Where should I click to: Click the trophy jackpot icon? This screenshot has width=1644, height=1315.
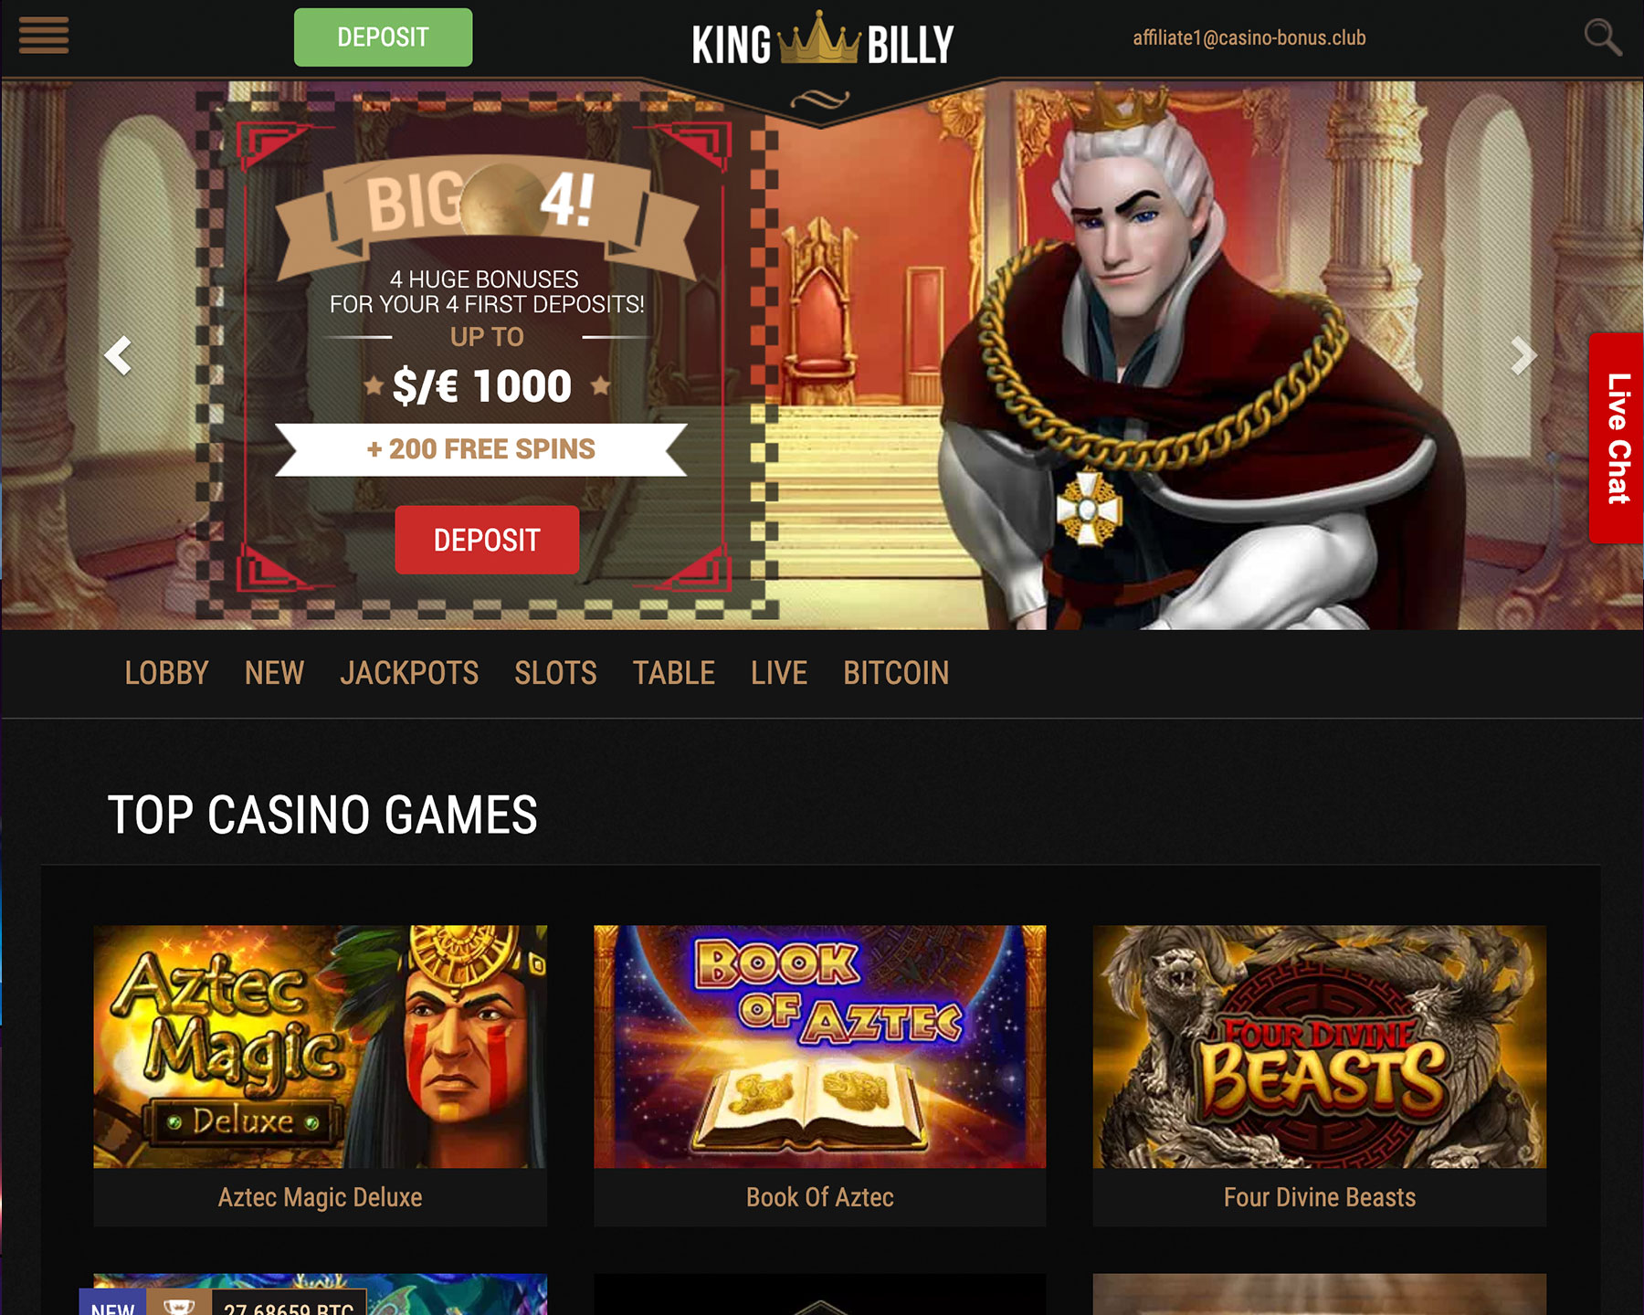point(179,1305)
